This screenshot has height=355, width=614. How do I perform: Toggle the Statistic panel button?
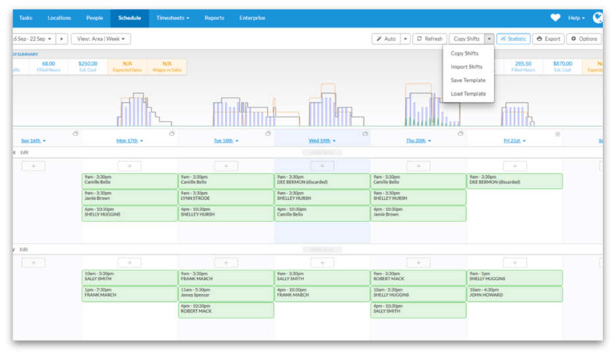[x=513, y=39]
